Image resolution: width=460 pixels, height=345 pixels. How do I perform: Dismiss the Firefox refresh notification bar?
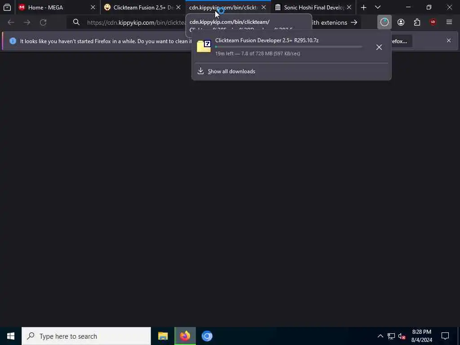[449, 40]
